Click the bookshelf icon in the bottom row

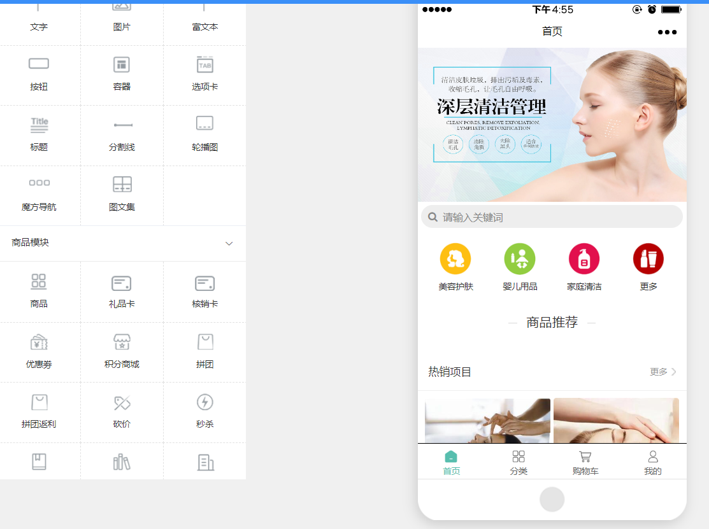click(122, 462)
